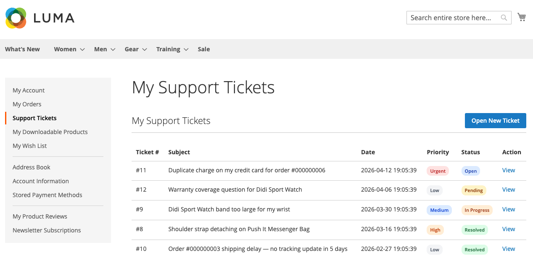Screen dimensions: 533x261
Task: View ticket #11 Duplicate charge
Action: tap(509, 170)
